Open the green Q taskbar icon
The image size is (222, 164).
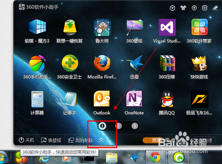point(179,157)
